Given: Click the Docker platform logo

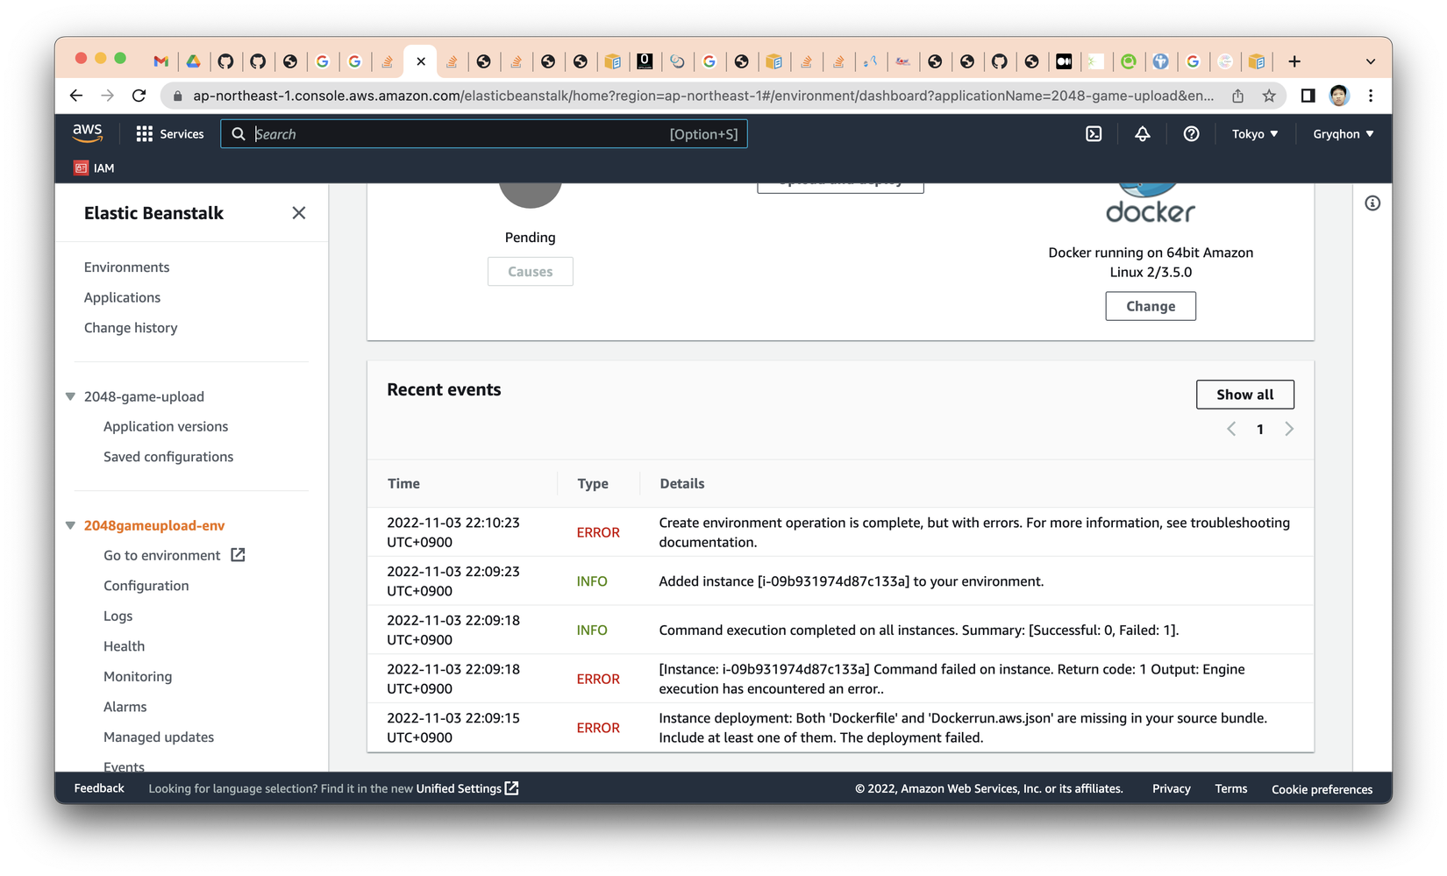Looking at the screenshot, I should pyautogui.click(x=1151, y=203).
